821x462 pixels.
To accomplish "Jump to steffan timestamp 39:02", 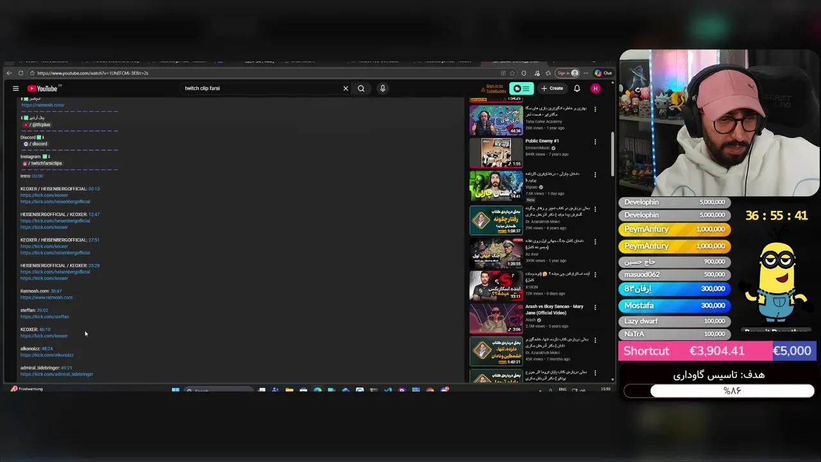I will 42,311.
